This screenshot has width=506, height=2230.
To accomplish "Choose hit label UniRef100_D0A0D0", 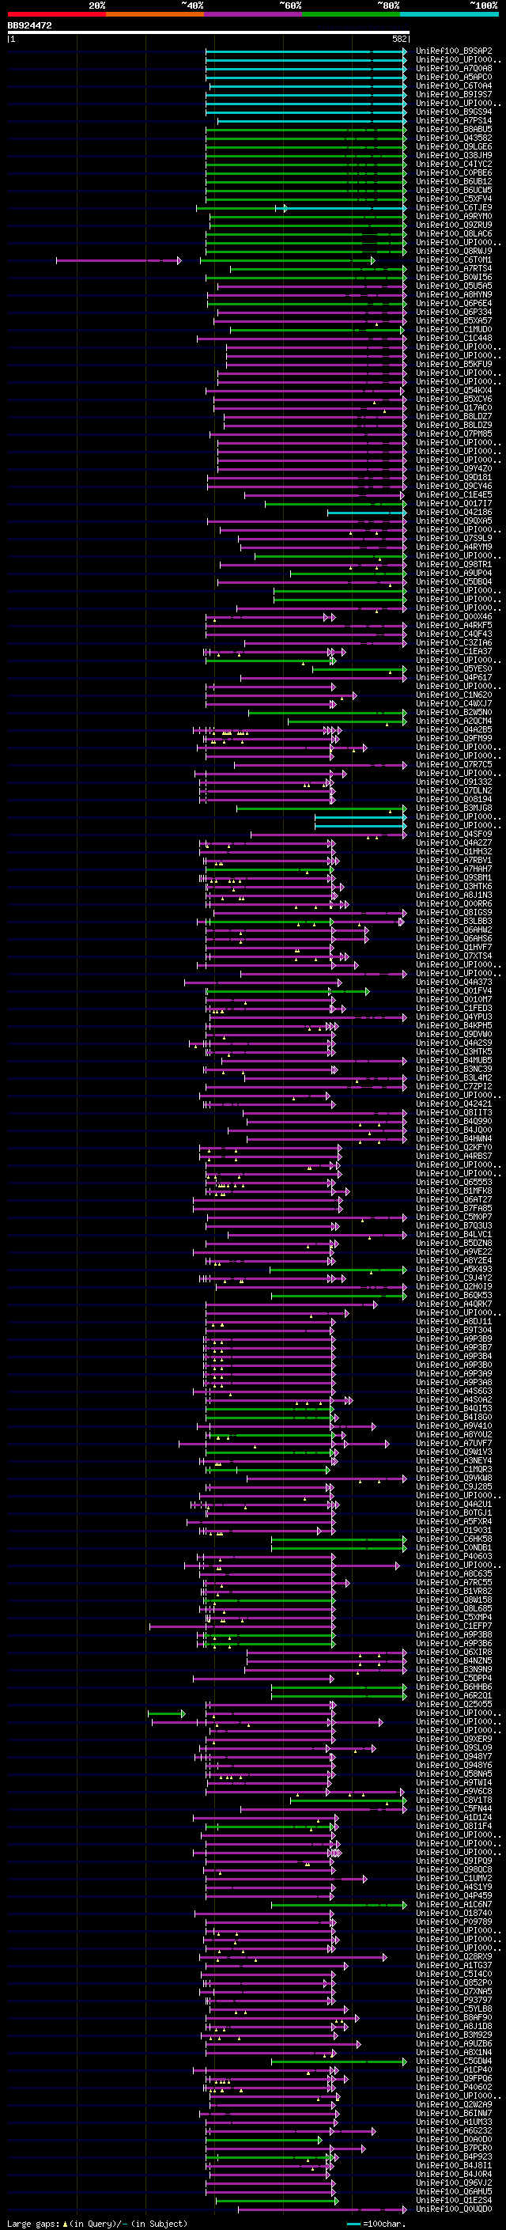I will 454,2139.
